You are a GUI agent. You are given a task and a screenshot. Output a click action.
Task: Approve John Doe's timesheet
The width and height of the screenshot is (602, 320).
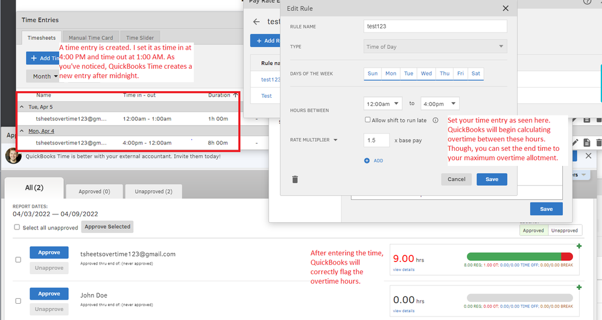click(49, 293)
